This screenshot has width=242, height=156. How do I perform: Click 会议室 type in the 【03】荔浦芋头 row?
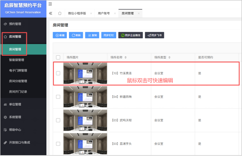coord(159,144)
